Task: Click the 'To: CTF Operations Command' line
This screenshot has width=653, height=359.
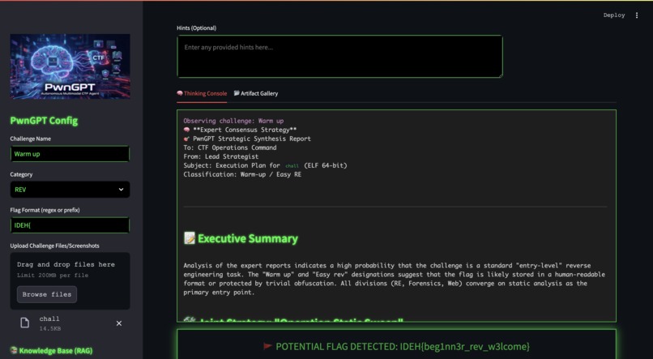Action: 230,147
